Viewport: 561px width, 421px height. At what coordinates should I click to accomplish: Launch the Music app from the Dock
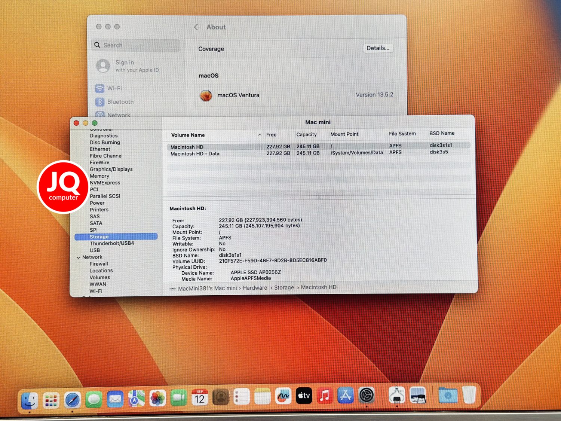325,395
